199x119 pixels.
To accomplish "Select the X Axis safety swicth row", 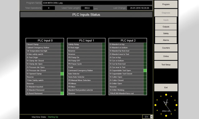I will (x=45, y=54).
